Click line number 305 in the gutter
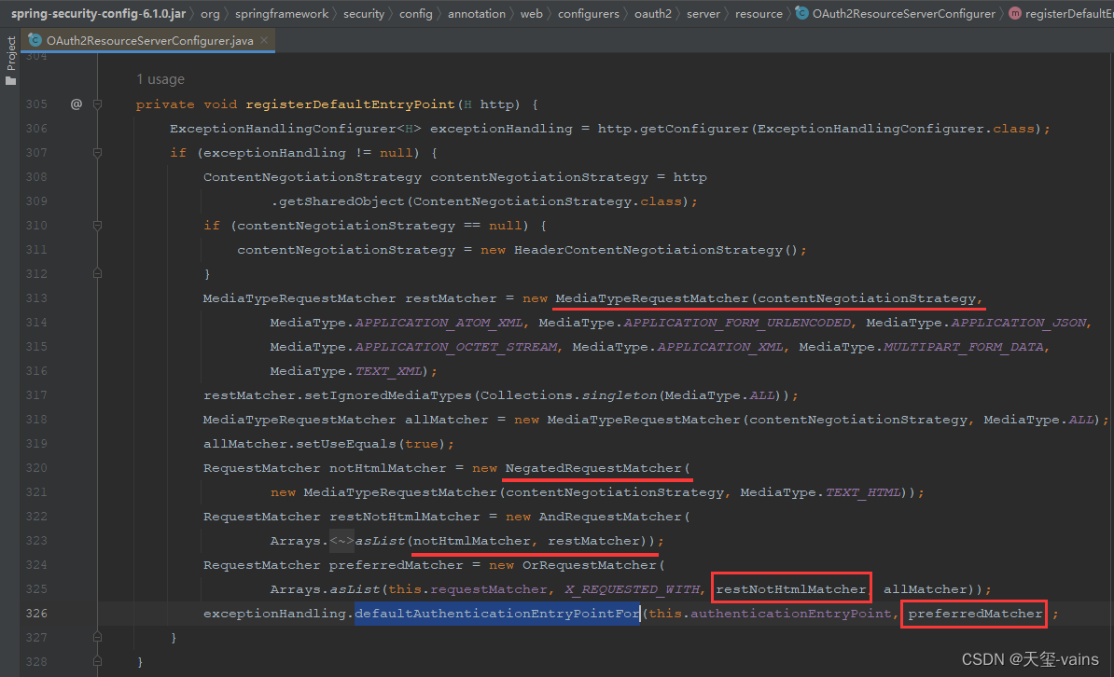This screenshot has height=677, width=1114. (36, 104)
